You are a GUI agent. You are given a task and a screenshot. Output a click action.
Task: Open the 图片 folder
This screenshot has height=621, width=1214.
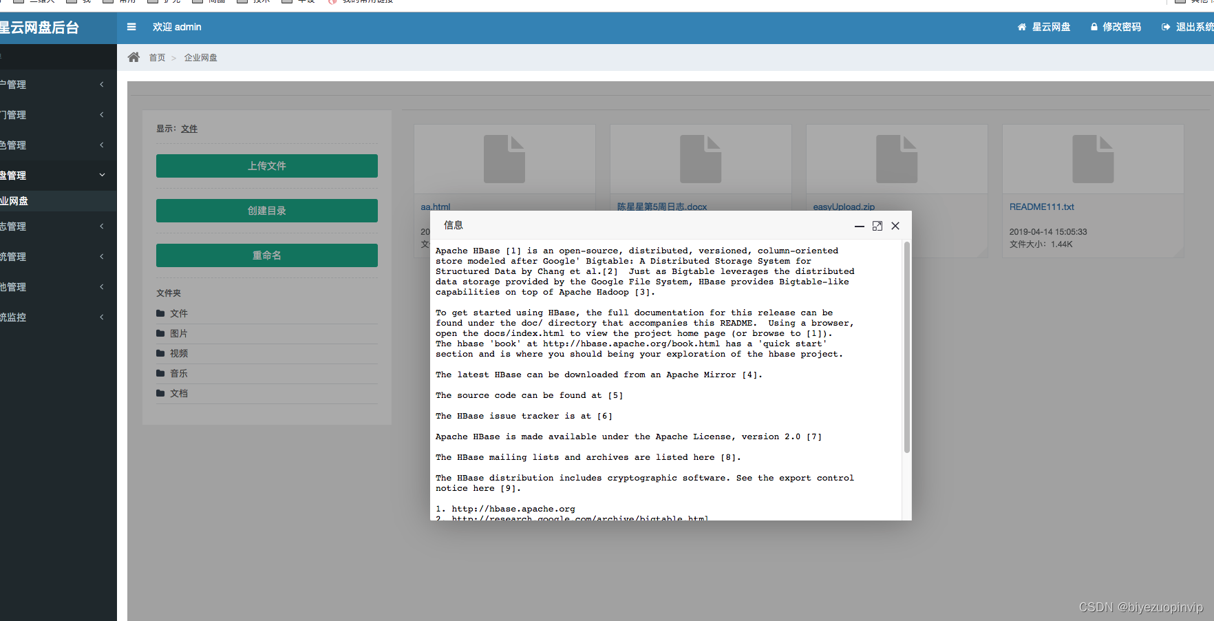(179, 333)
